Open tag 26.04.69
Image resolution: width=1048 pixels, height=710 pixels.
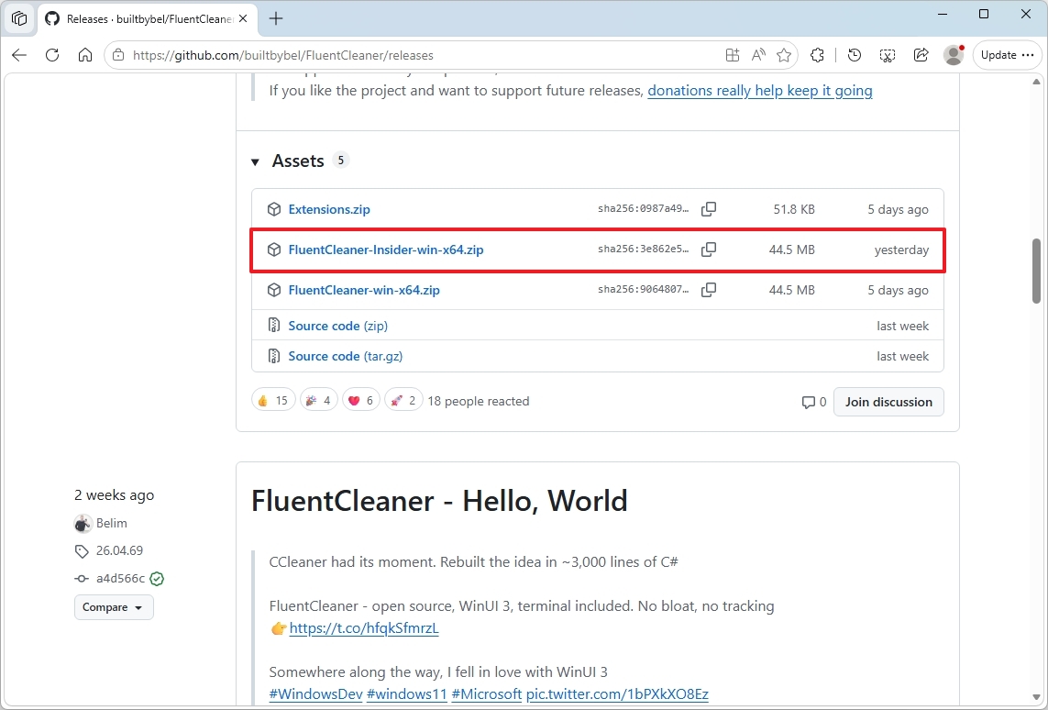pos(119,551)
